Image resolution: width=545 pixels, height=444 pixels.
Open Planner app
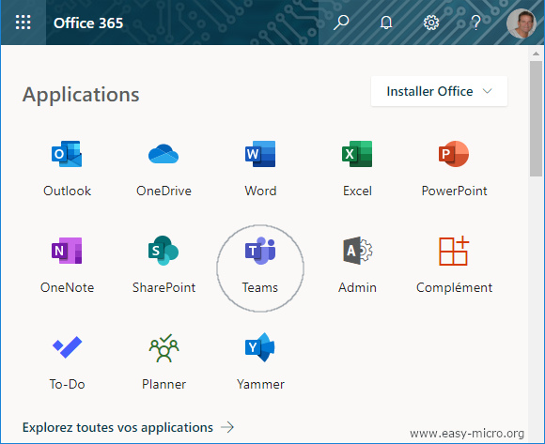pos(163,361)
